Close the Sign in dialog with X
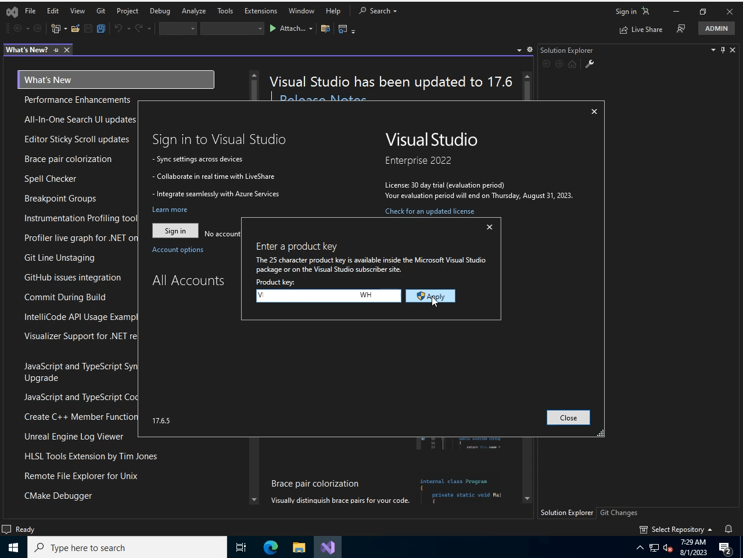This screenshot has height=558, width=743. 594,111
